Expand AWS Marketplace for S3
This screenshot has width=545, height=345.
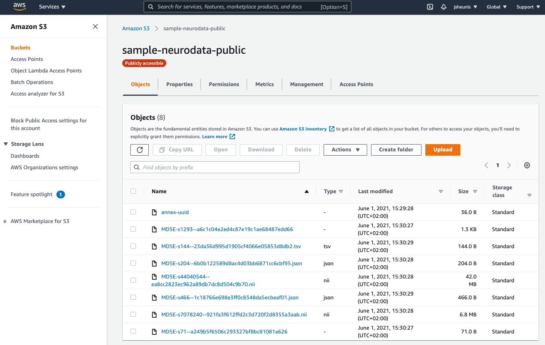tap(5, 221)
